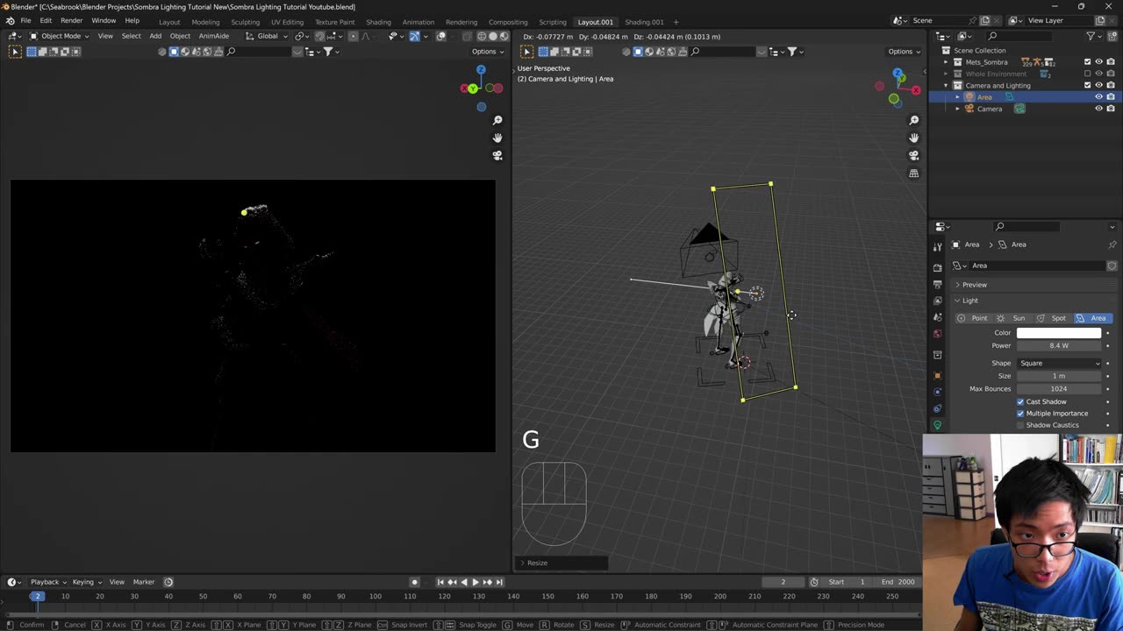This screenshot has width=1123, height=631.
Task: Open the Scene properties tab
Action: point(937,317)
